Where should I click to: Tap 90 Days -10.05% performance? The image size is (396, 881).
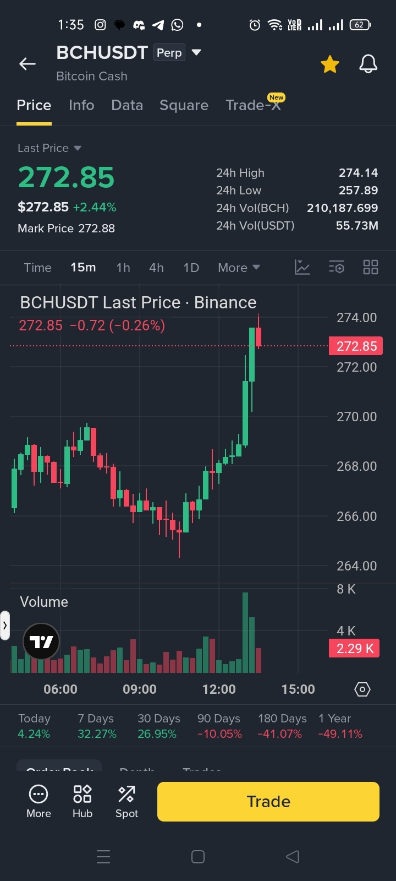coord(219,726)
